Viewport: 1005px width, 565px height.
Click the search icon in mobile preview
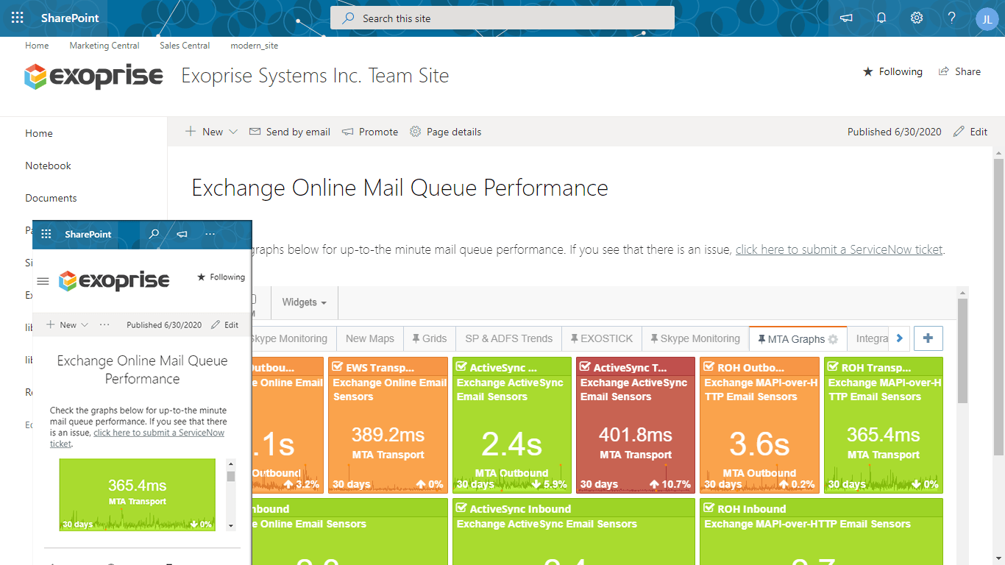point(154,234)
